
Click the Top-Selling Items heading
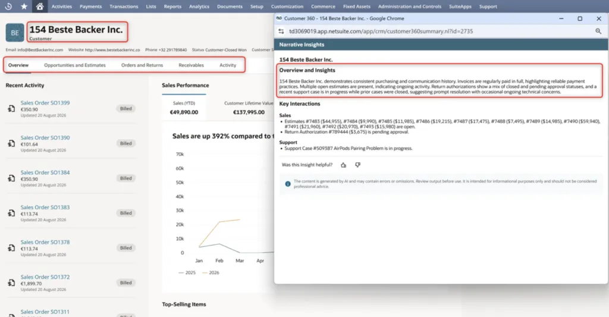(184, 305)
